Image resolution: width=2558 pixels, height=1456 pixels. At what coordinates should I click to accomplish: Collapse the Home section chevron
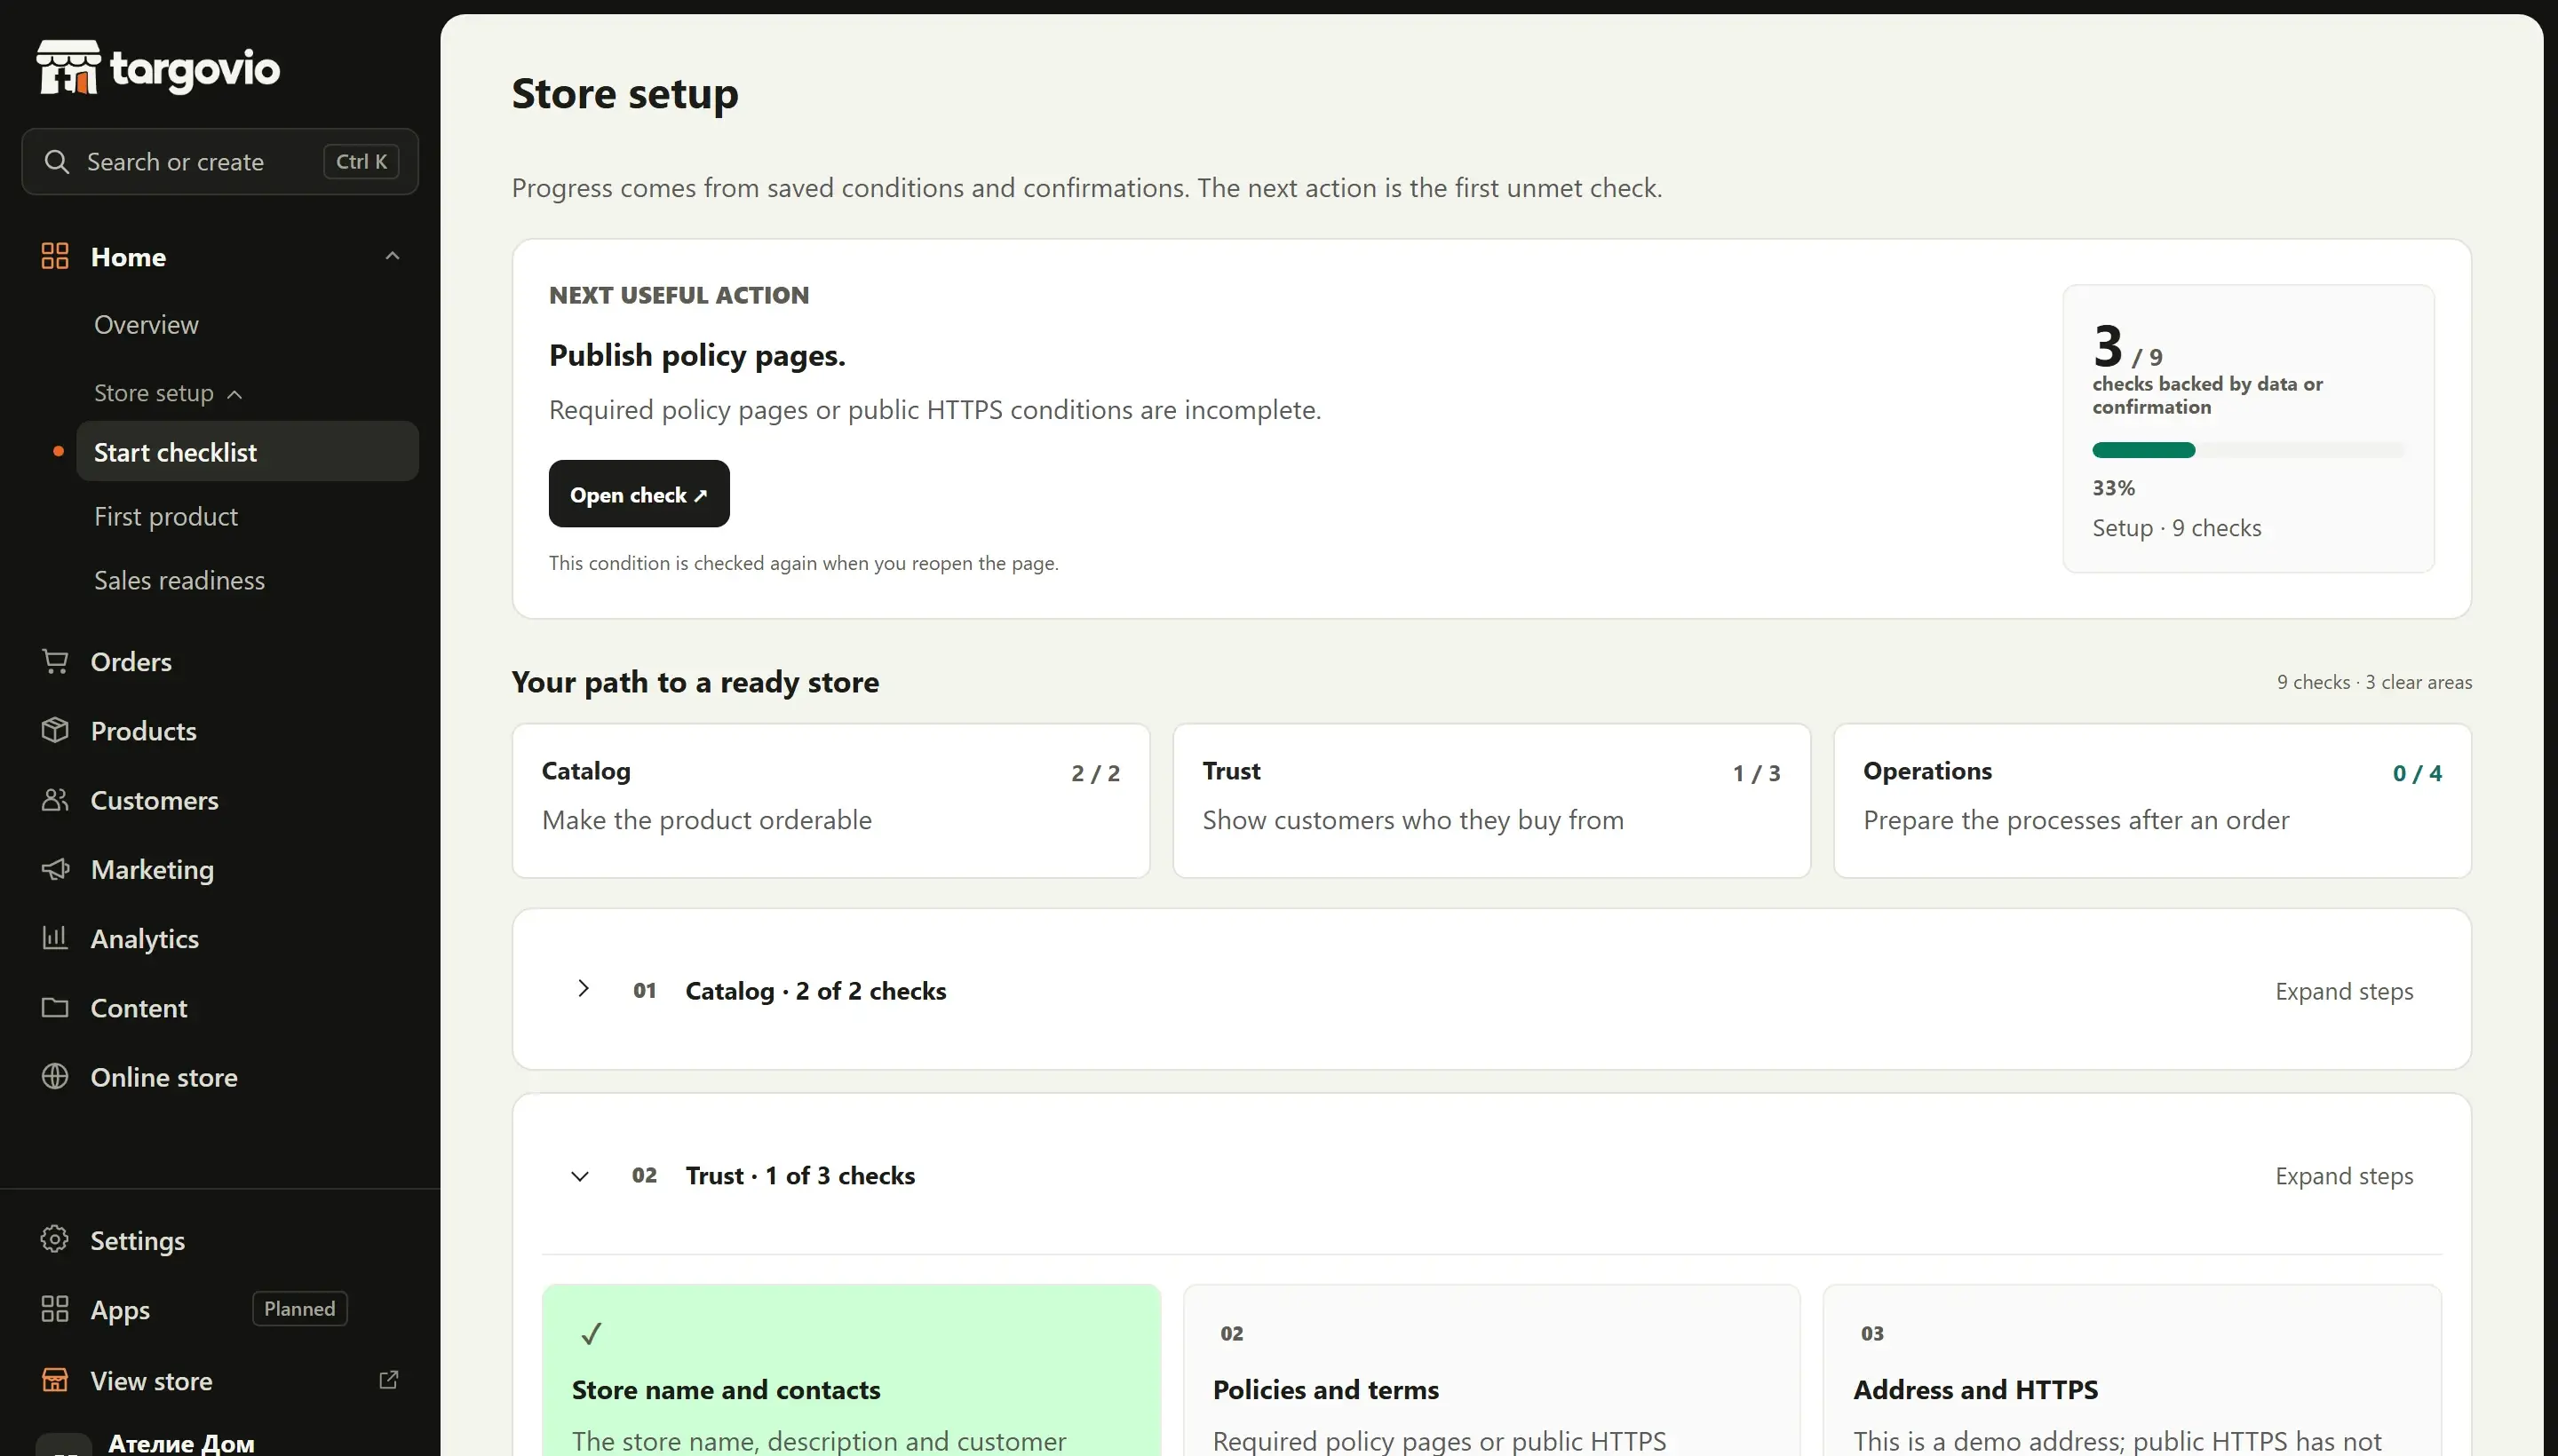(x=393, y=256)
